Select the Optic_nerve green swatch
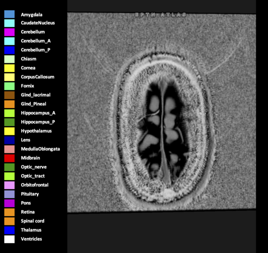Image resolution: width=268 pixels, height=253 pixels. pos(9,167)
